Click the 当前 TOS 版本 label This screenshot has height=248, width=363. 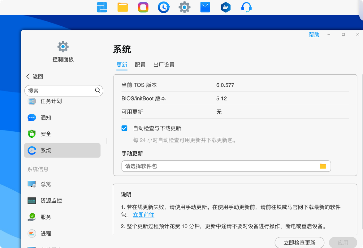coord(139,85)
